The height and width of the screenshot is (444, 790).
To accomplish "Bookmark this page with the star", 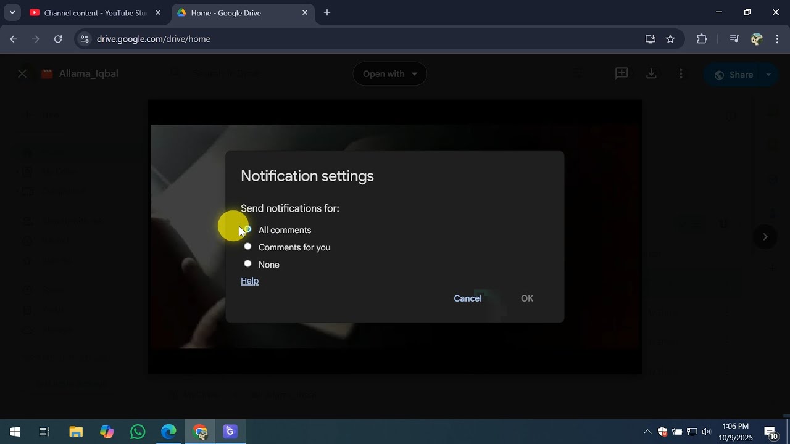I will pos(670,39).
